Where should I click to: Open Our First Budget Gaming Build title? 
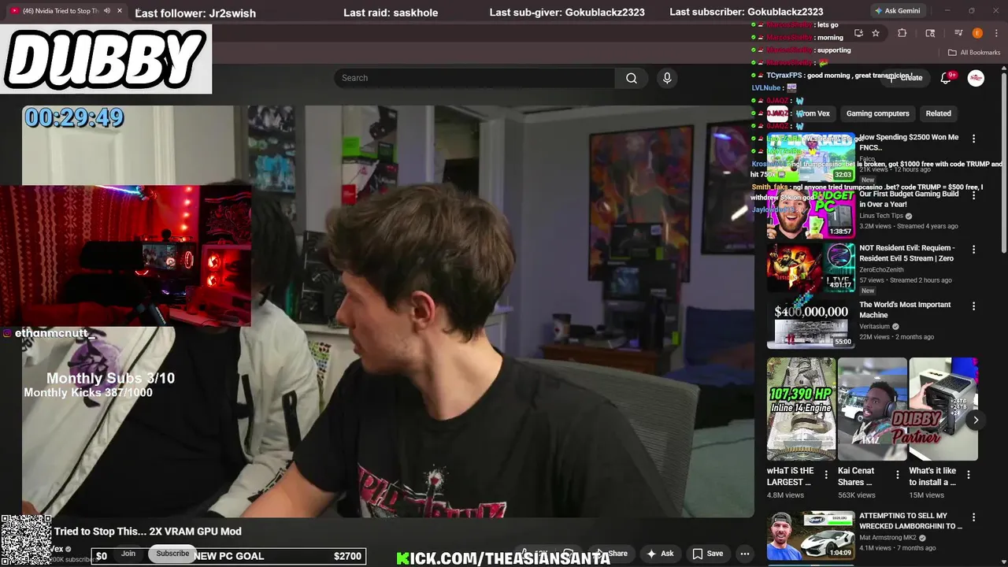point(909,198)
